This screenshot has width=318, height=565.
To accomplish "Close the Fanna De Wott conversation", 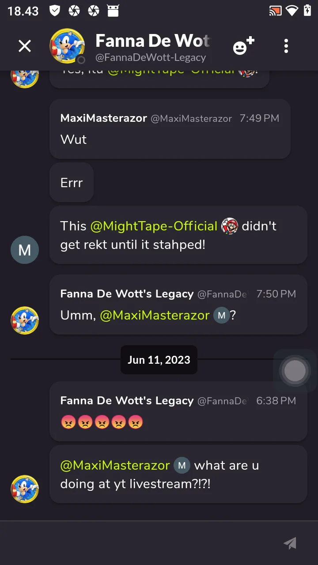I will pos(25,46).
